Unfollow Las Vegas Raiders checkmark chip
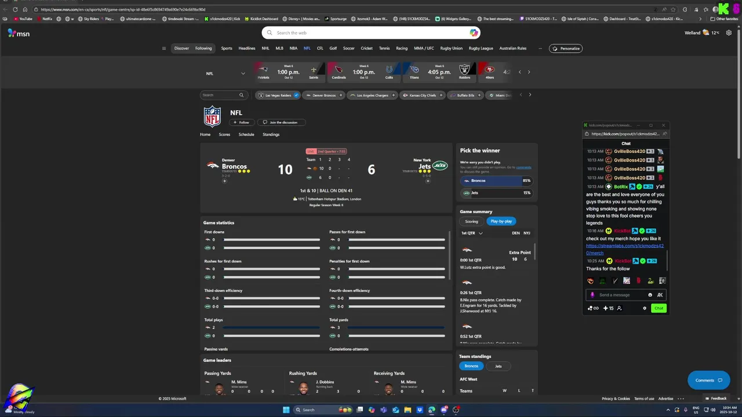The height and width of the screenshot is (417, 742). coord(296,95)
